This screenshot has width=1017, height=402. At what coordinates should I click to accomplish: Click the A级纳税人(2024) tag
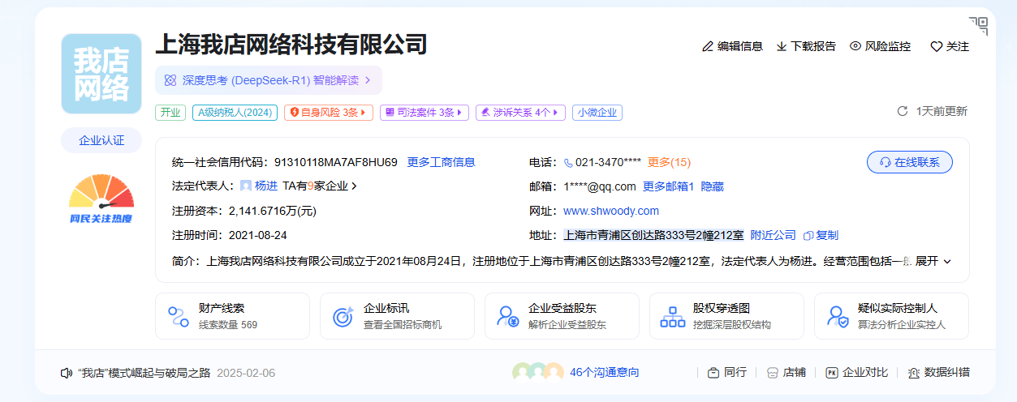tap(235, 113)
